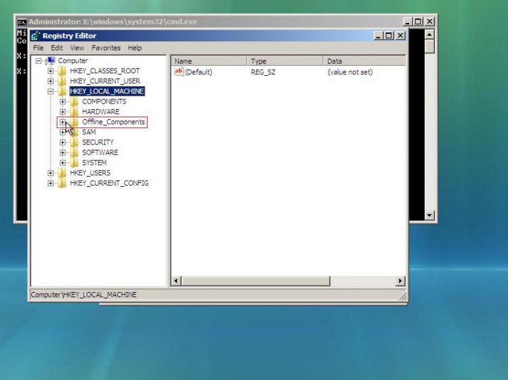Click HKEY_CURRENT_USER folder icon
Image resolution: width=508 pixels, height=380 pixels.
click(62, 81)
